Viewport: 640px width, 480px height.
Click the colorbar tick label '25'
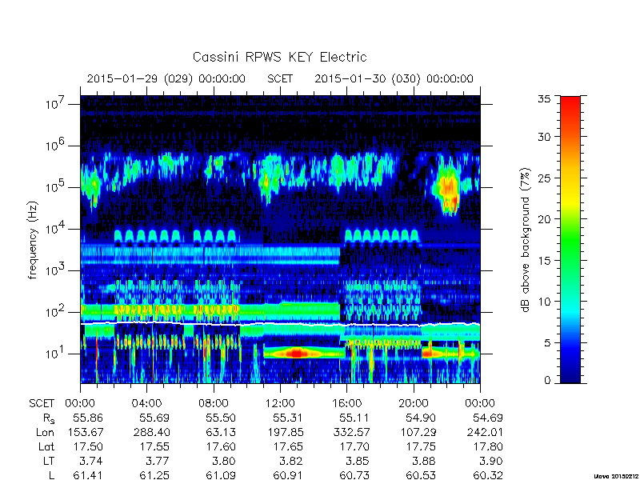545,178
